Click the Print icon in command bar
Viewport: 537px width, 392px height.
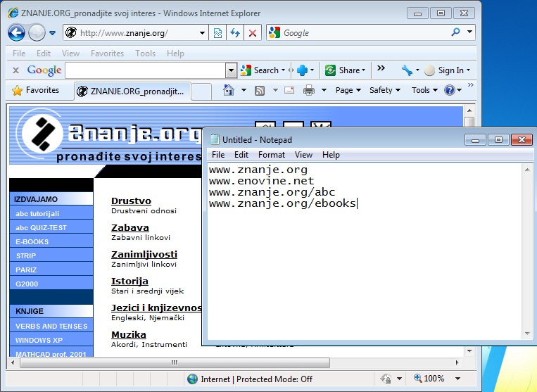point(308,90)
